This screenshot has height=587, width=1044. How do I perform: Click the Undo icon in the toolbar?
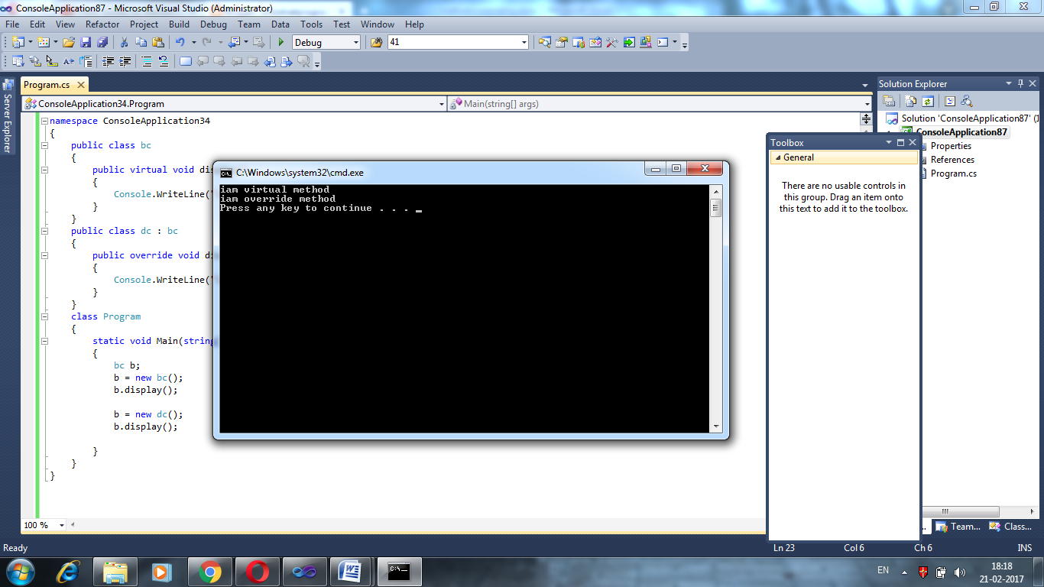point(181,42)
